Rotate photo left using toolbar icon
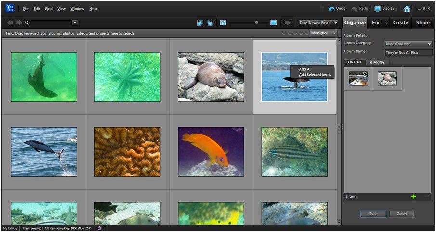The width and height of the screenshot is (436, 232). tap(200, 23)
